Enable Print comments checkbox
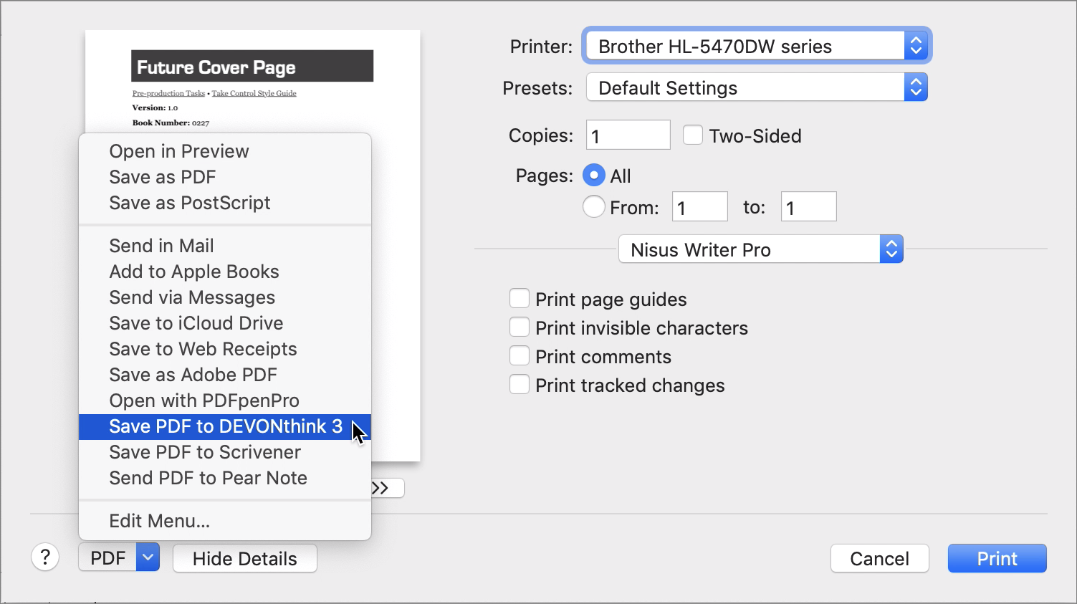This screenshot has width=1077, height=604. pos(520,355)
